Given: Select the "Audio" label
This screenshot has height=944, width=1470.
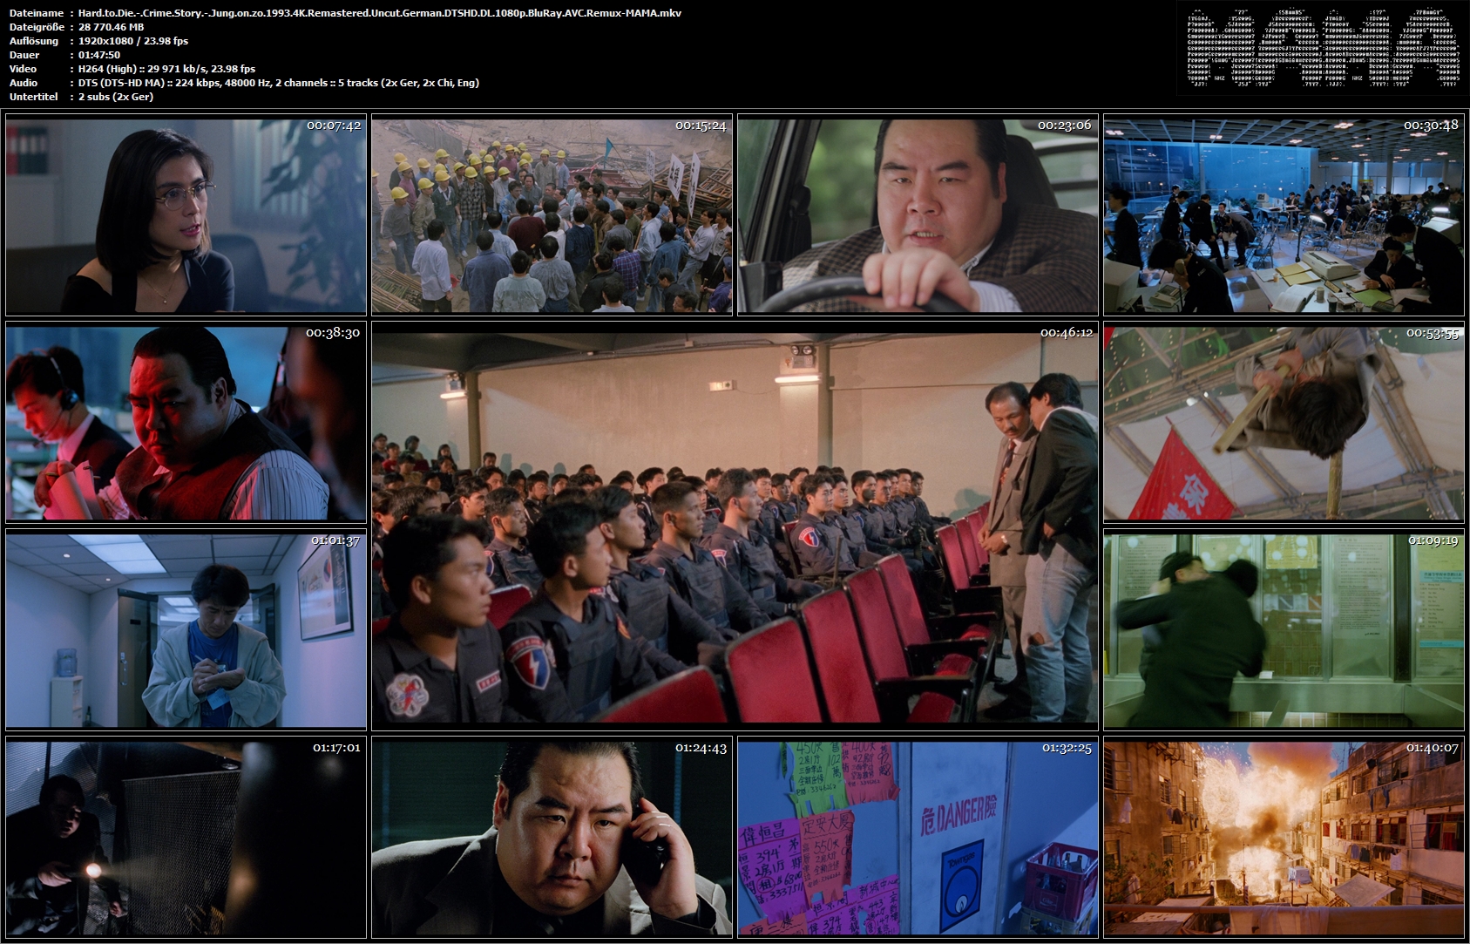Looking at the screenshot, I should (x=24, y=83).
